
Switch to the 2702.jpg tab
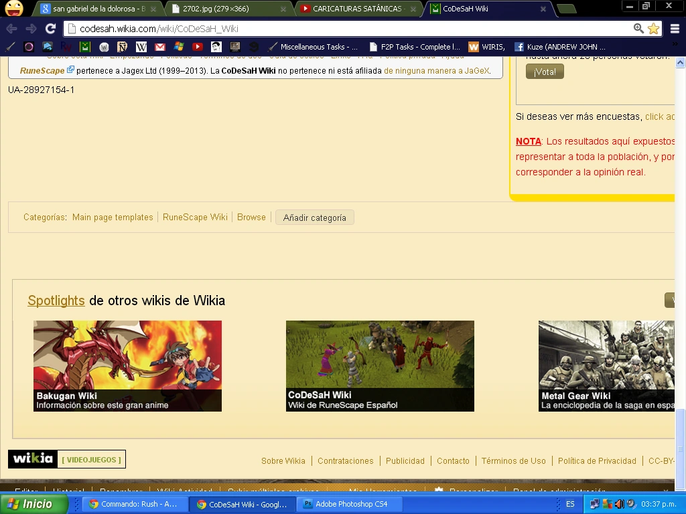point(229,9)
